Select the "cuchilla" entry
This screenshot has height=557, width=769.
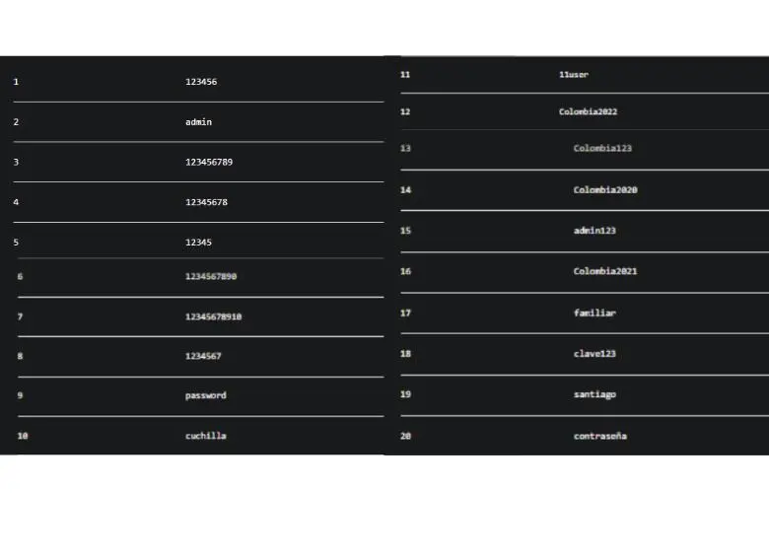[x=205, y=436]
